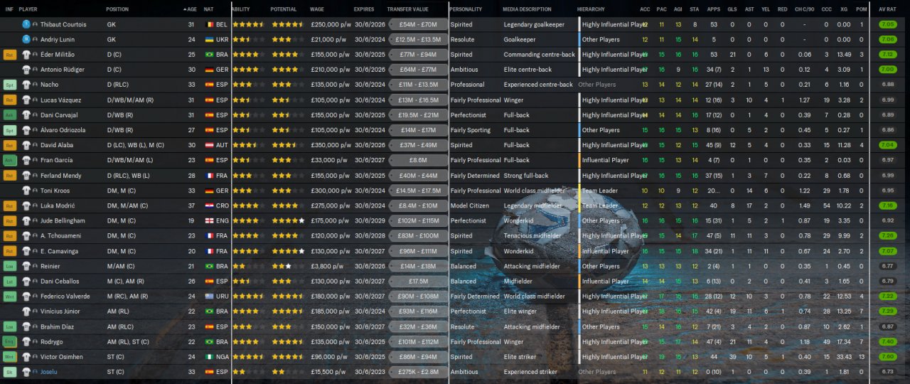The height and width of the screenshot is (384, 910).
Task: Sort by the NAT column header
Action: (208, 9)
